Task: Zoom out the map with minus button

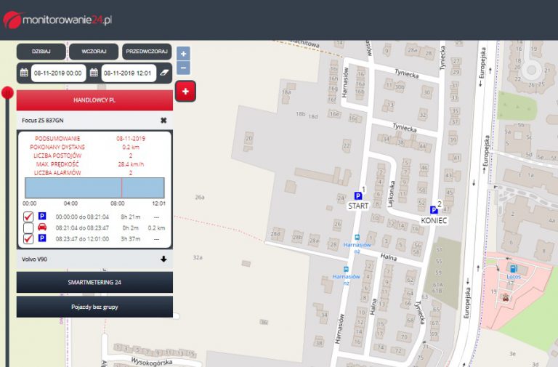Action: click(x=183, y=68)
